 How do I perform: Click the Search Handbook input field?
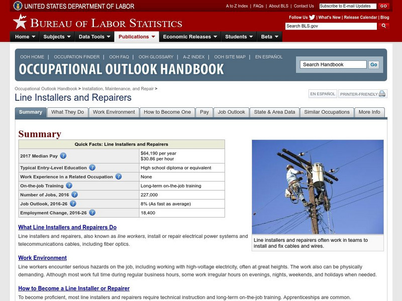pos(333,65)
